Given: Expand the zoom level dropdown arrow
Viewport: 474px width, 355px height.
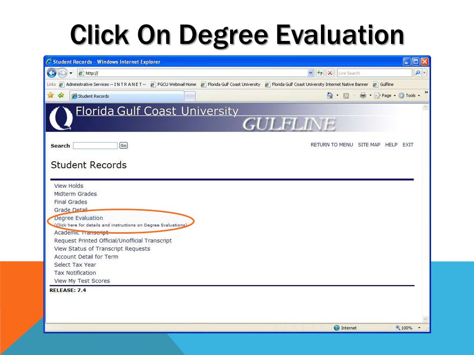Looking at the screenshot, I should click(419, 328).
